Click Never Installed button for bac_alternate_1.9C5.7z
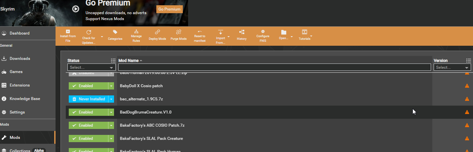This screenshot has height=152, width=473. coord(88,99)
